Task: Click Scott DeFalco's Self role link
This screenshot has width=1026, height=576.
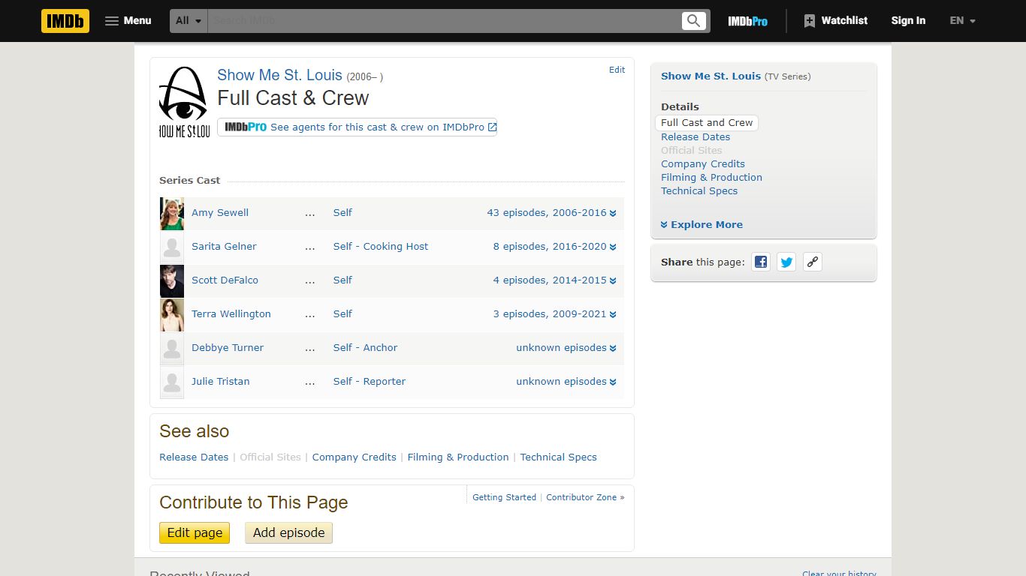Action: tap(343, 280)
